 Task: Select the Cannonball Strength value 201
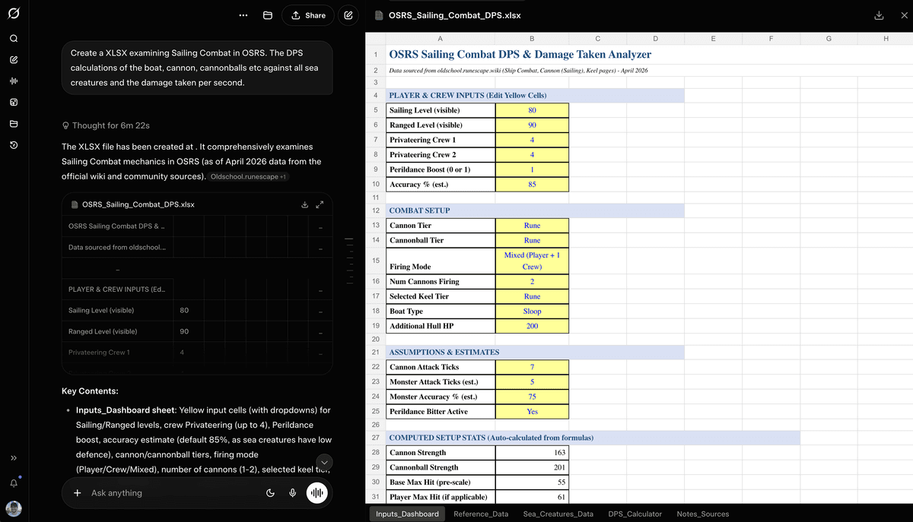(x=532, y=467)
